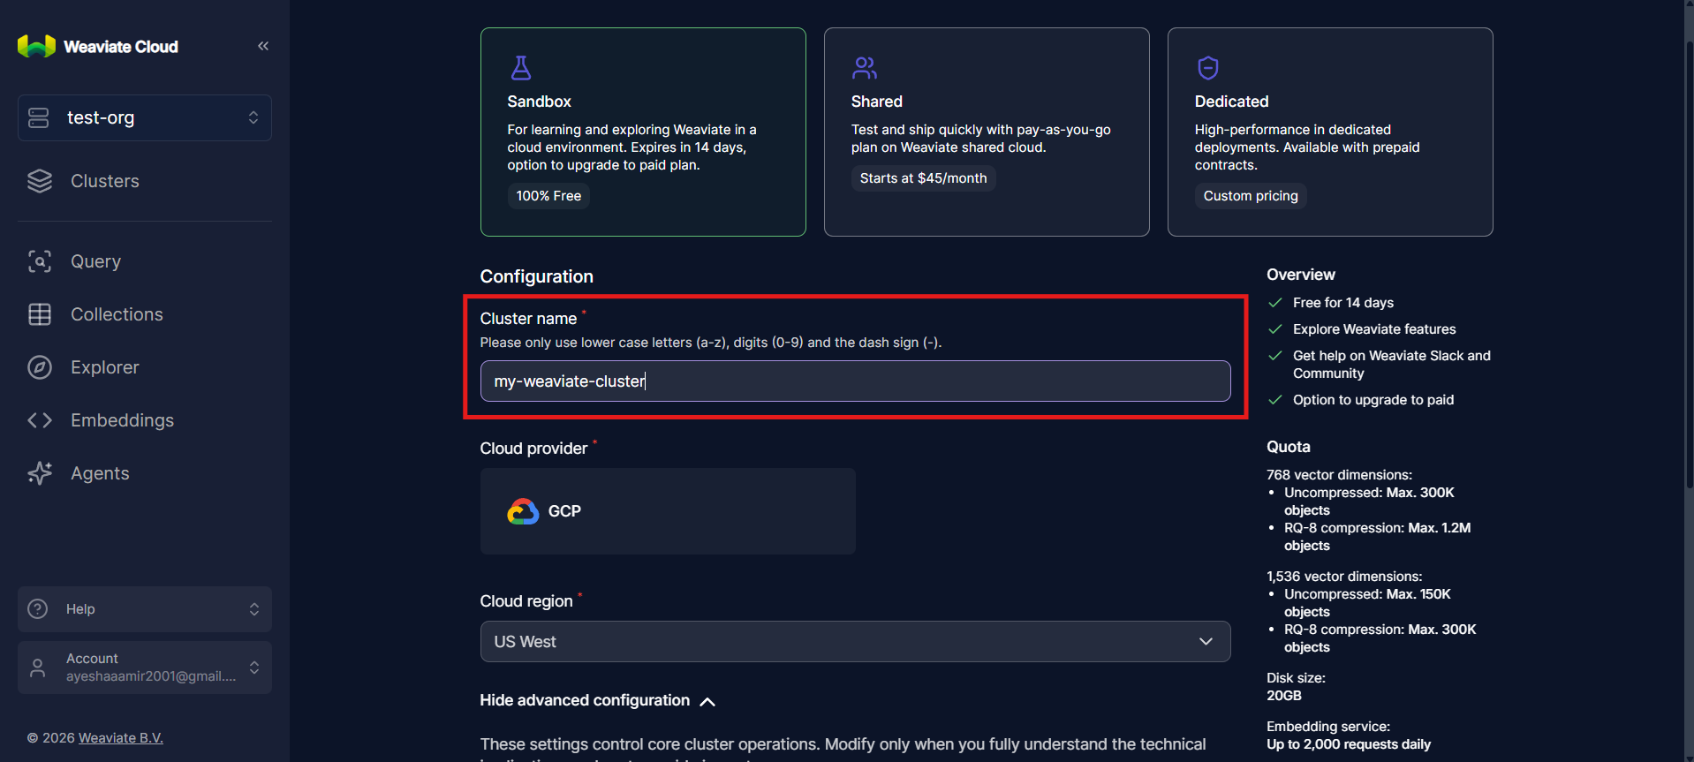Image resolution: width=1694 pixels, height=762 pixels.
Task: Choose GCP as cloud provider
Action: (667, 511)
